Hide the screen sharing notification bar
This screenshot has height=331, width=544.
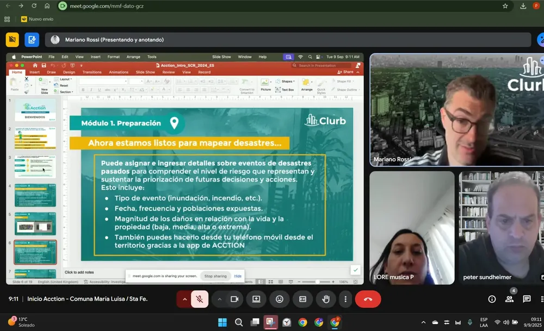(238, 276)
